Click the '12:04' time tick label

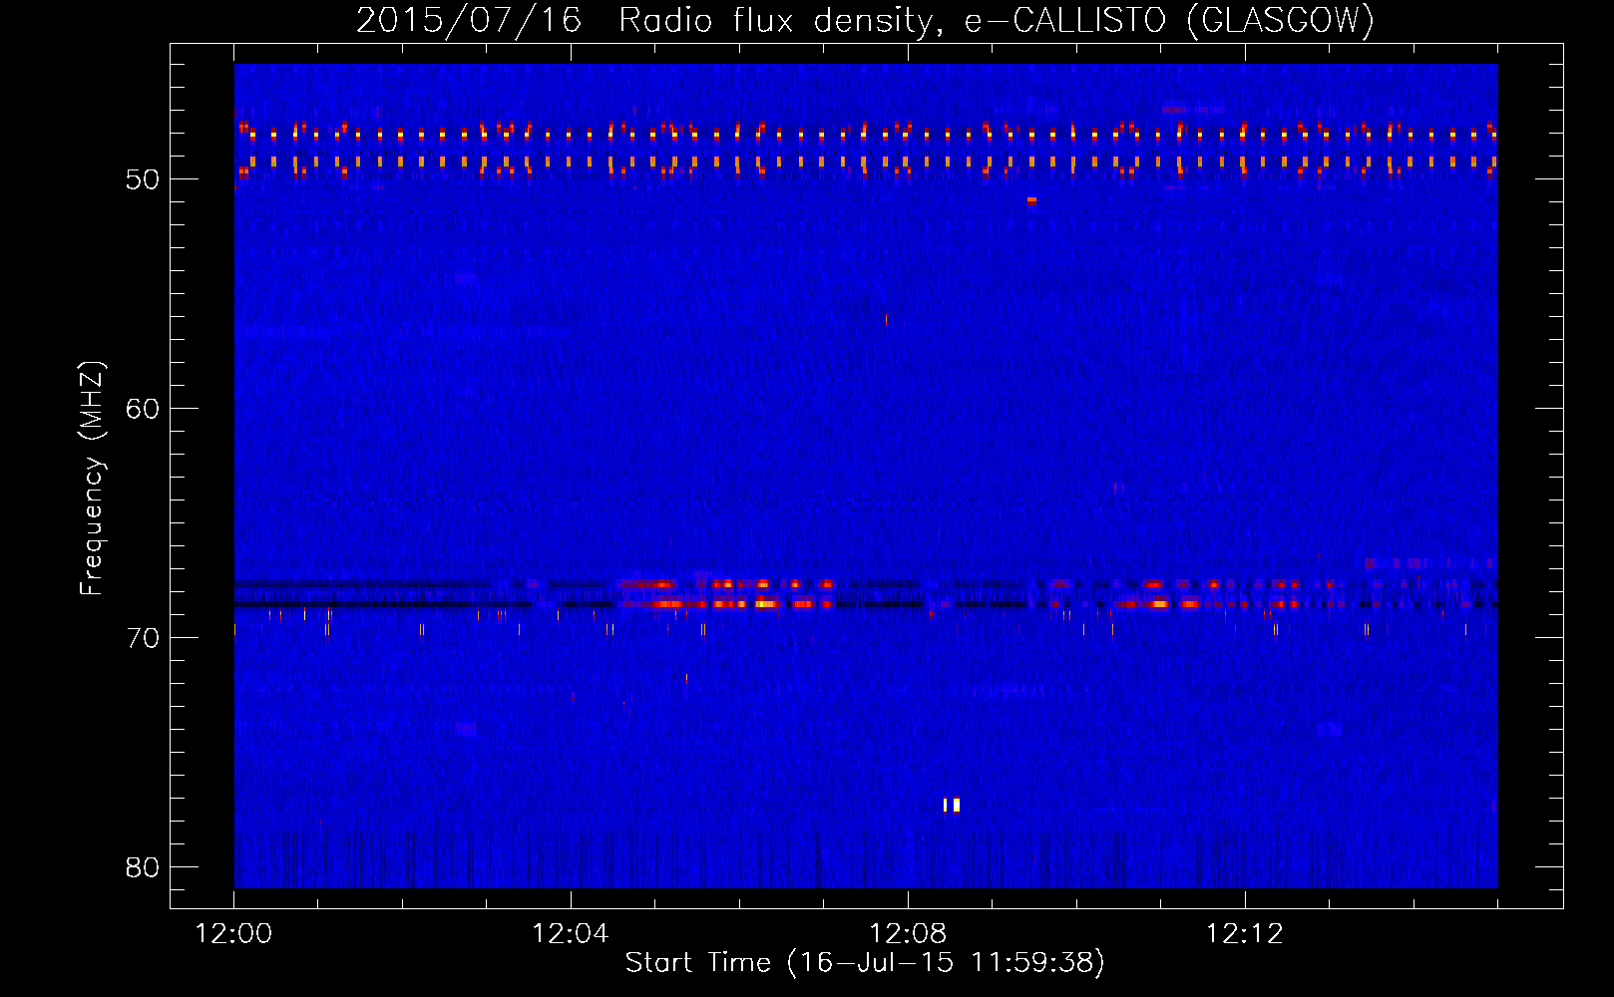pyautogui.click(x=571, y=934)
